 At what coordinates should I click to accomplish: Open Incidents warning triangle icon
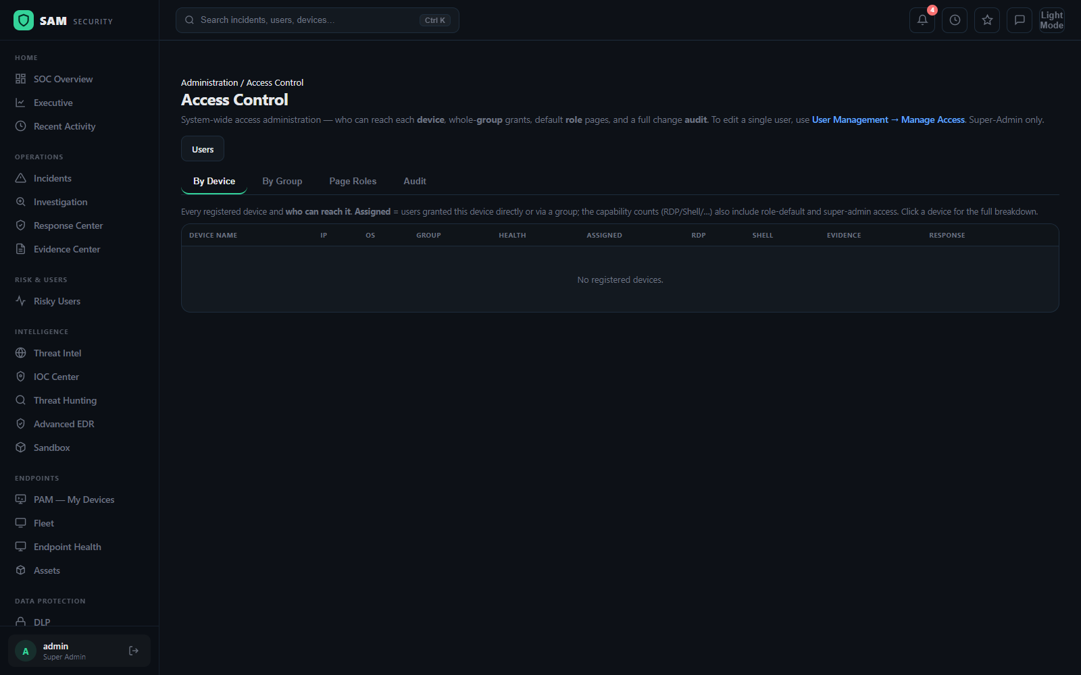[x=21, y=178]
